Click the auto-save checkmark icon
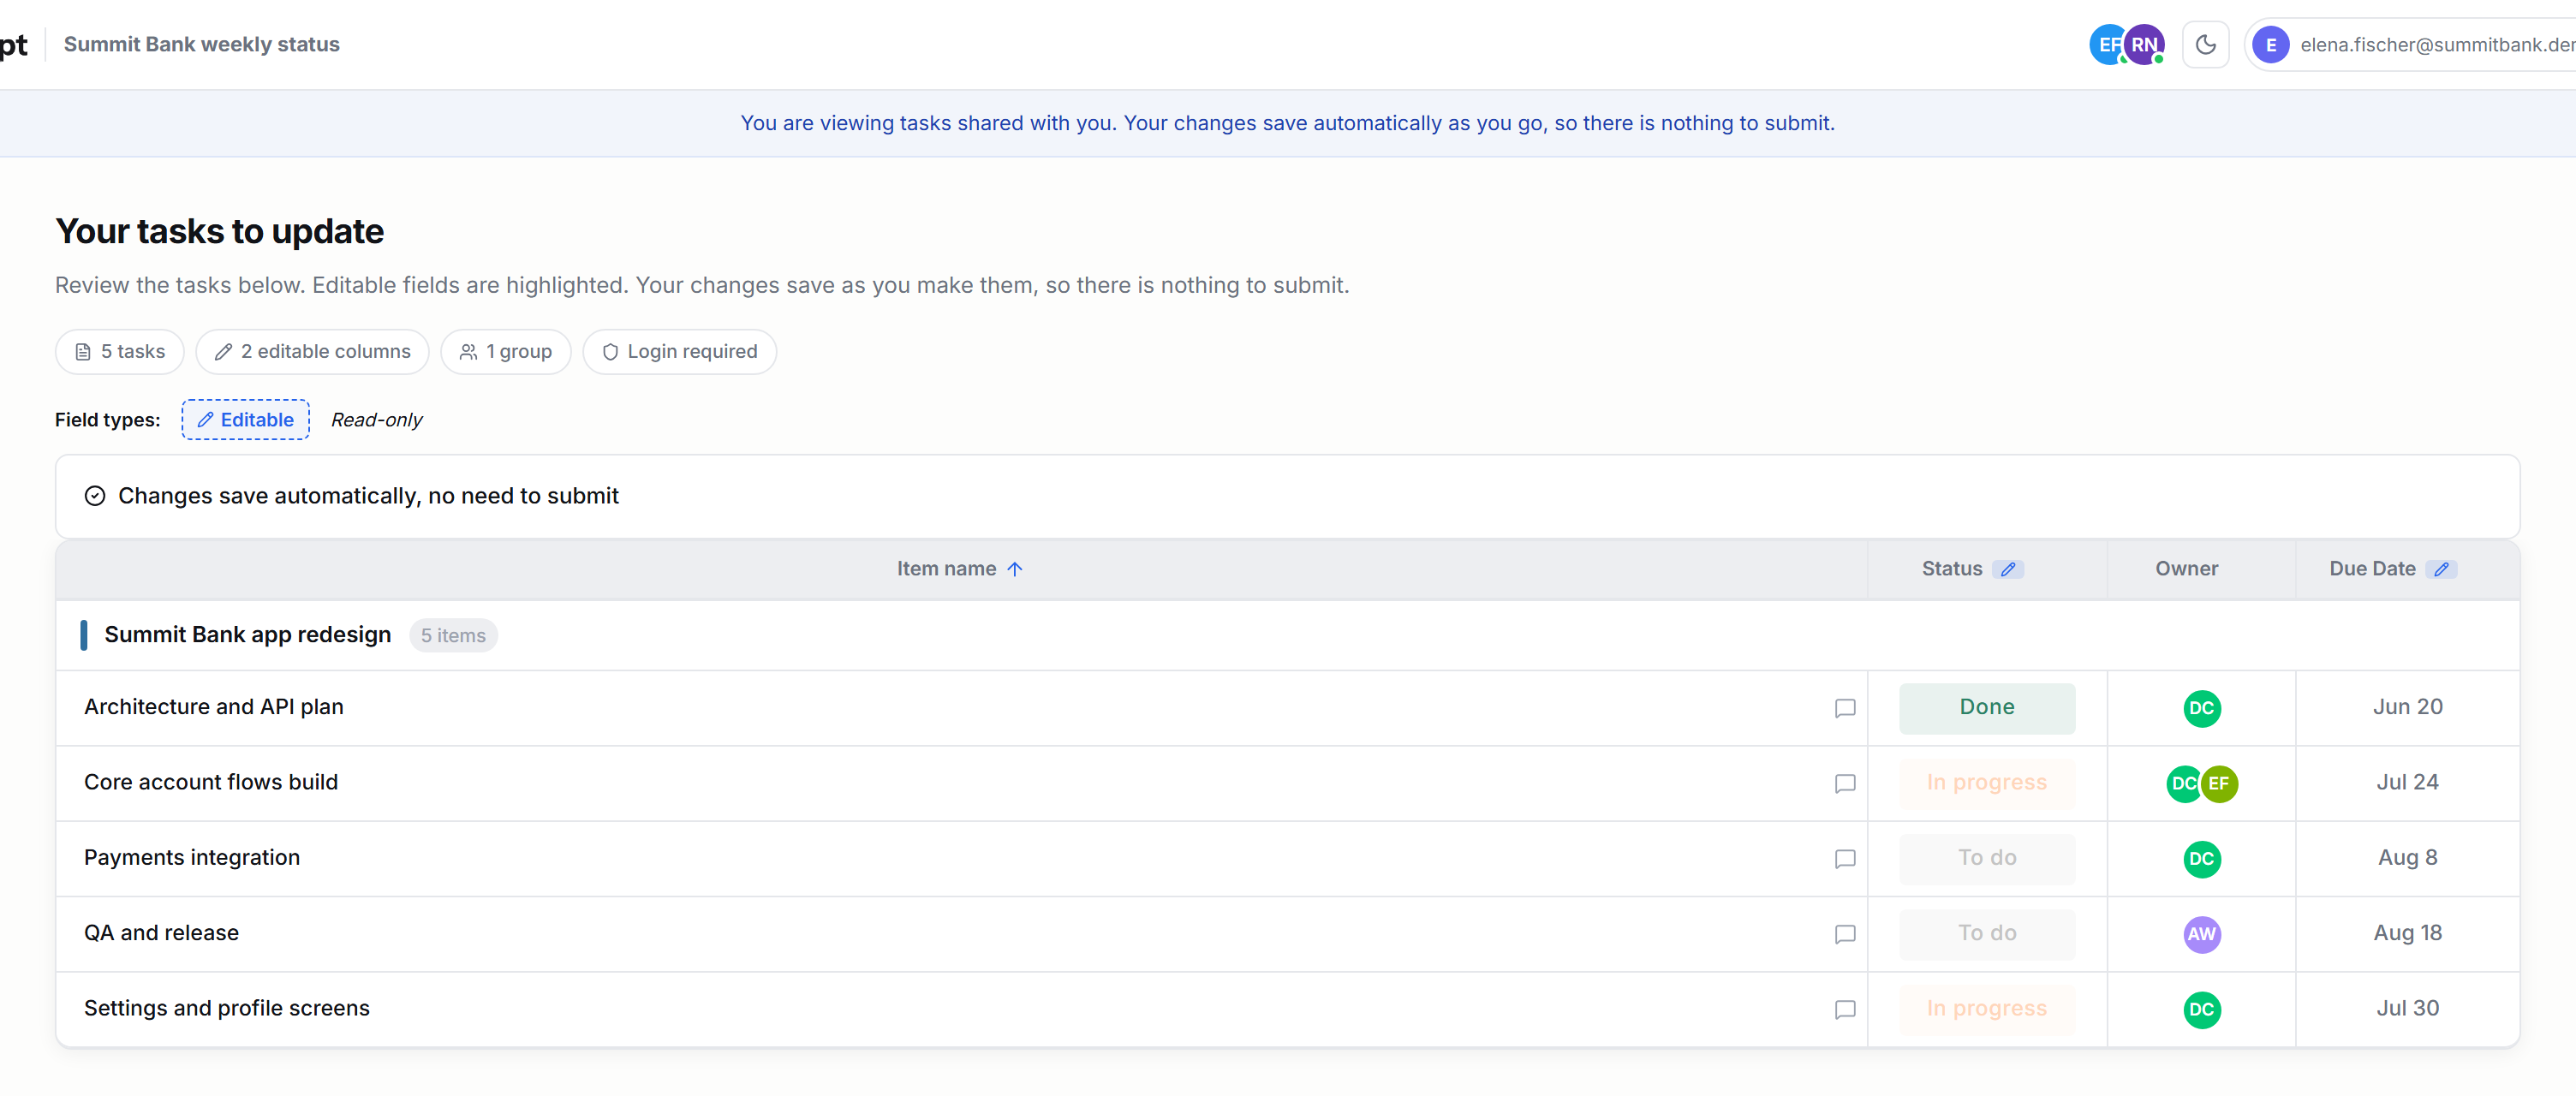 tap(95, 496)
